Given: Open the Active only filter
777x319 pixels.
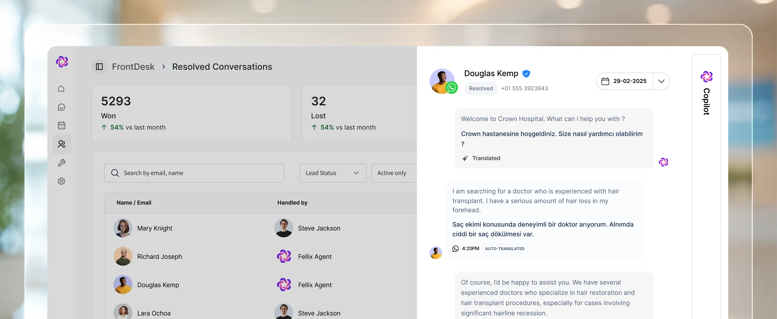Looking at the screenshot, I should click(394, 173).
